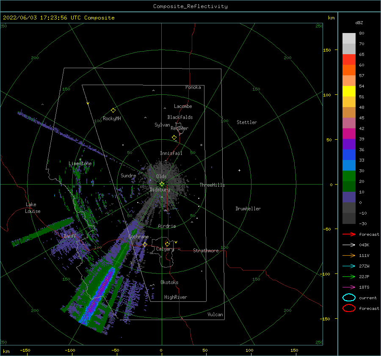Image resolution: width=381 pixels, height=356 pixels.
Task: Select the 80 dBZ light gray swatch
Action: 349,39
